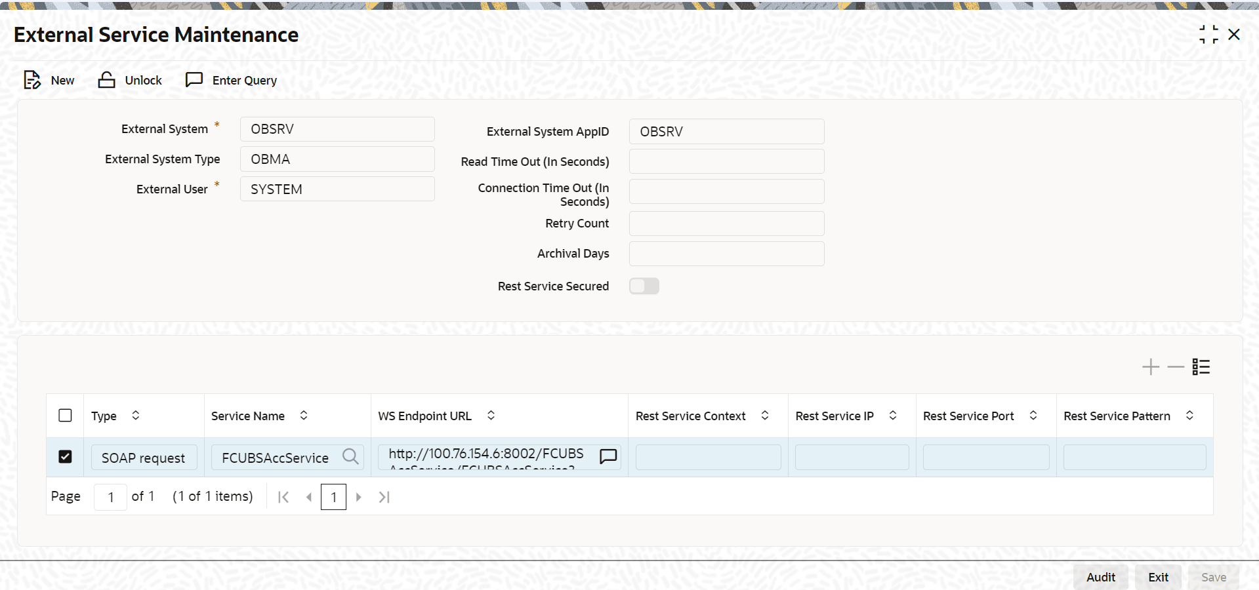This screenshot has height=590, width=1259.
Task: Minimize the External Service Maintenance screen
Action: (1208, 35)
